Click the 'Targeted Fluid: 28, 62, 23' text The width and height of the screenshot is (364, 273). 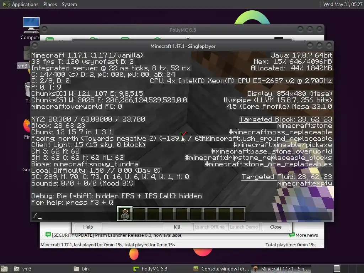[287, 177]
